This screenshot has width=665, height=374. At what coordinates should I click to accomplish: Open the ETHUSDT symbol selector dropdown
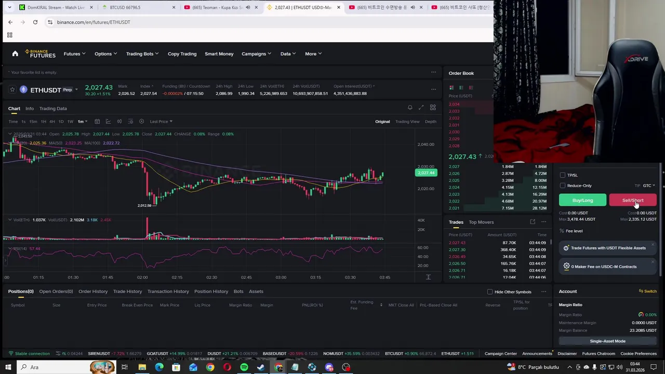[76, 90]
